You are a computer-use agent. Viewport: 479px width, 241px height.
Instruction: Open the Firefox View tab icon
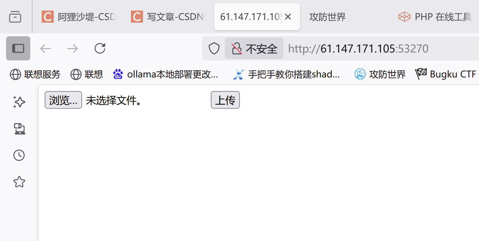pos(15,17)
